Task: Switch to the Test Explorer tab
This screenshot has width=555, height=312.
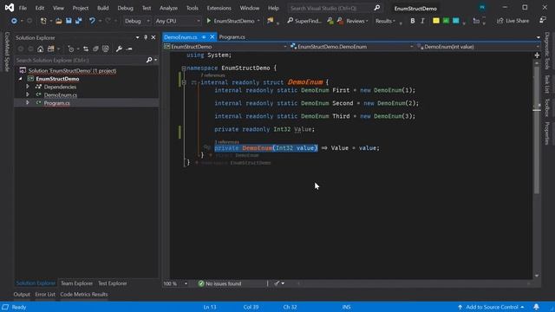Action: tap(113, 283)
